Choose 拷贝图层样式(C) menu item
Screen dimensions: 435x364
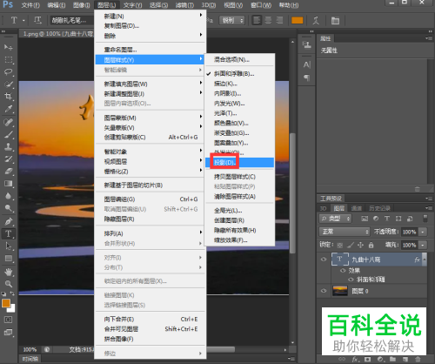point(239,177)
